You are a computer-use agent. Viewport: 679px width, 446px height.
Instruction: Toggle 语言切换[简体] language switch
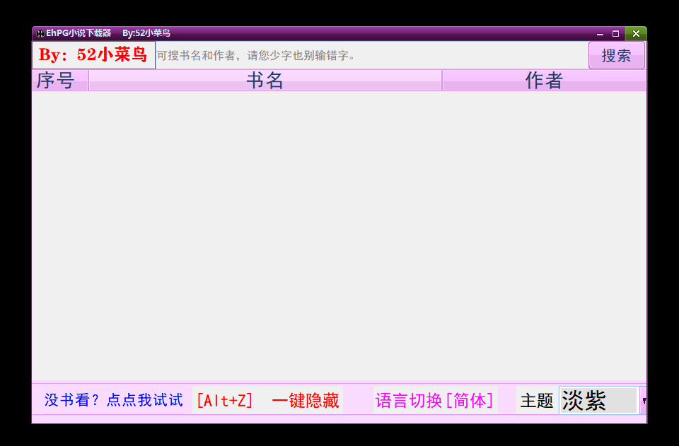pos(435,400)
